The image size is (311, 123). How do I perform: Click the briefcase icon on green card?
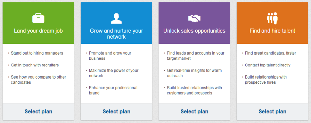[x=38, y=18]
